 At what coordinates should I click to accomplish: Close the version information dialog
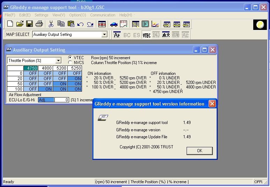[212, 104]
